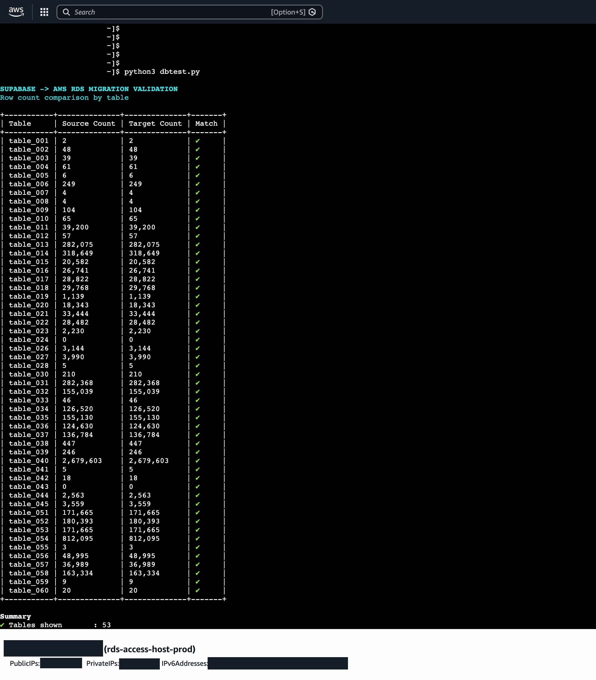Click the match checkmark for table_060
The width and height of the screenshot is (596, 680).
[x=197, y=590]
